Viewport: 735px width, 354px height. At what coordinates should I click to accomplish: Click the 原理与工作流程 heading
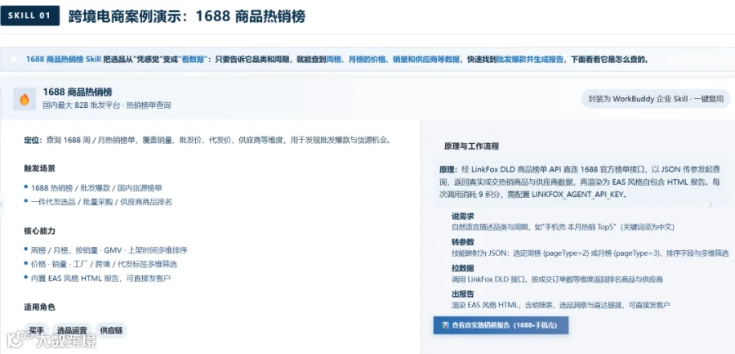pyautogui.click(x=471, y=146)
